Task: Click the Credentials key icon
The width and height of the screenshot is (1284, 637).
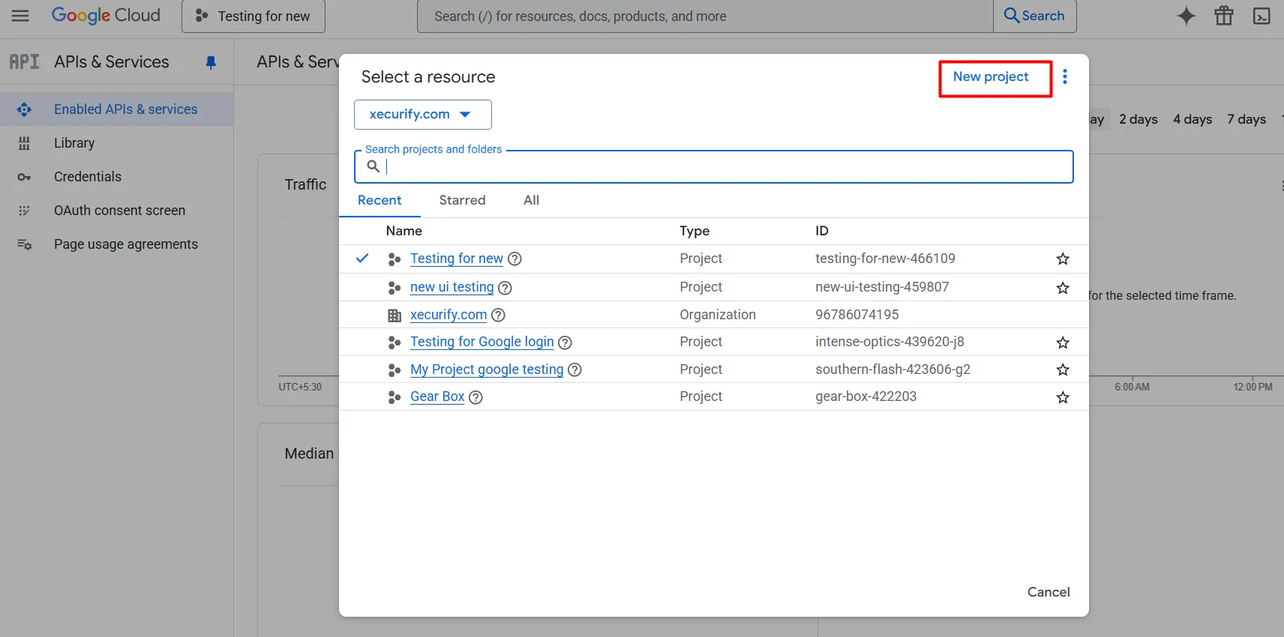Action: (24, 177)
